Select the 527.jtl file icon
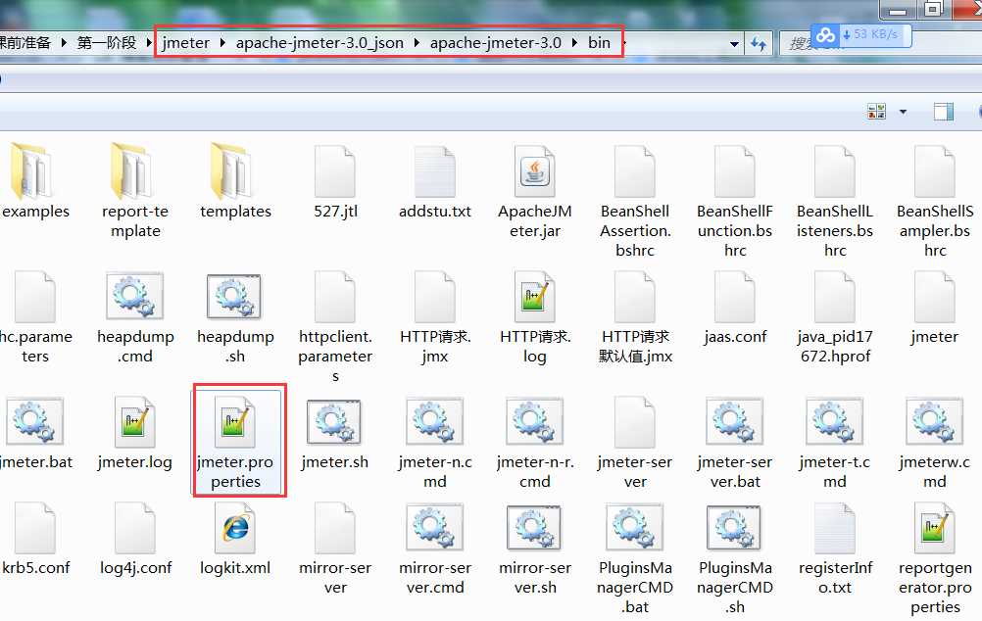The image size is (982, 621). tap(335, 172)
